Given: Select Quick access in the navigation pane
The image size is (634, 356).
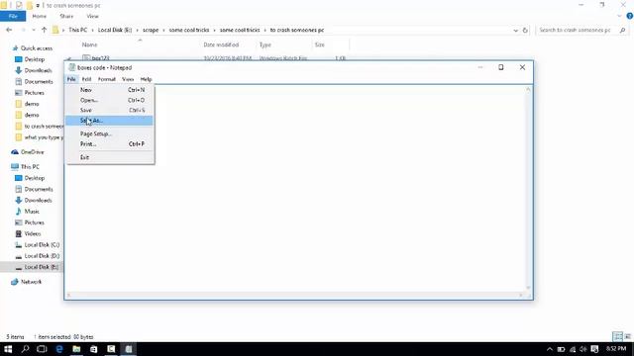Looking at the screenshot, I should (x=37, y=48).
